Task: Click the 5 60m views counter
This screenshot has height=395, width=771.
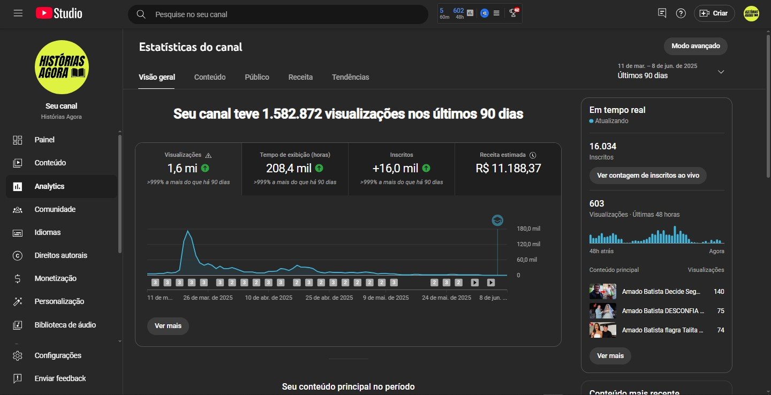Action: click(444, 13)
